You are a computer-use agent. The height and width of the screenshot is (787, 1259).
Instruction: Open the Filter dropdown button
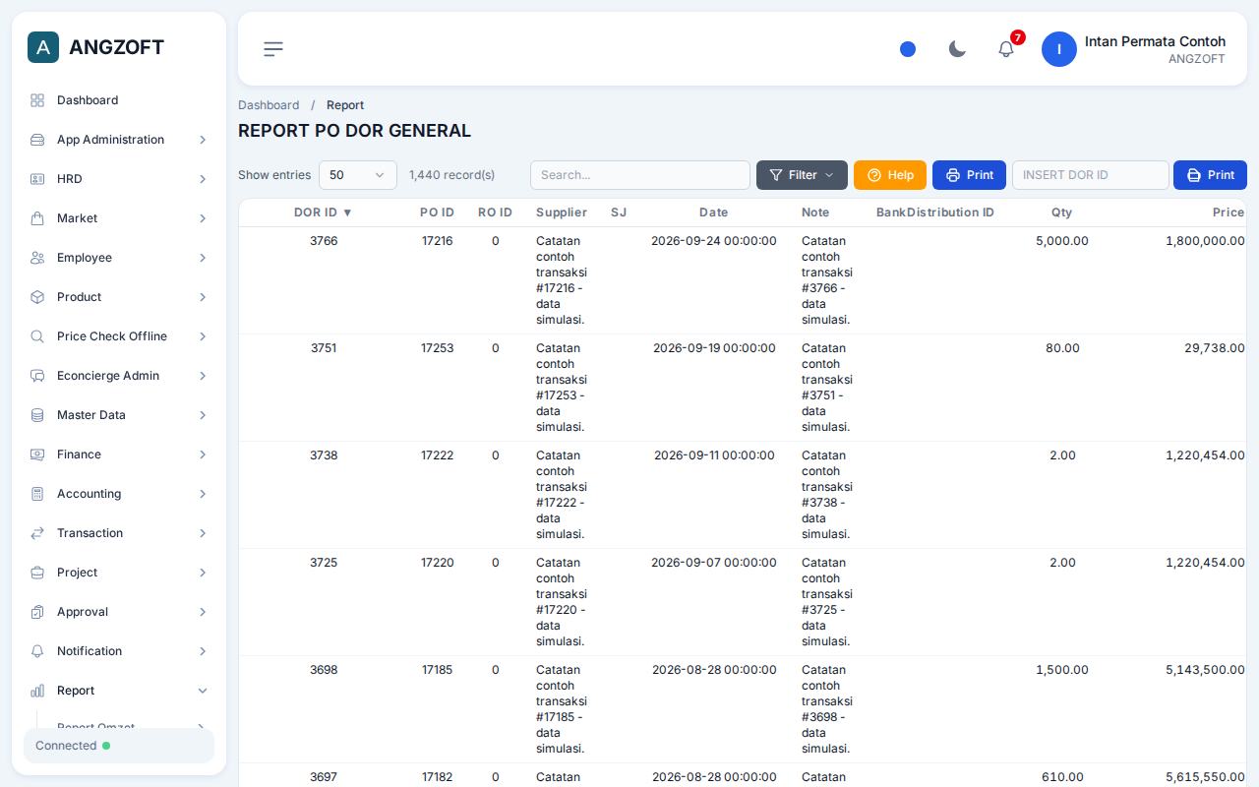[802, 175]
